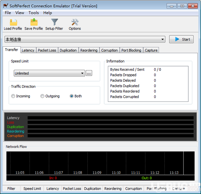
Task: Open the File menu
Action: point(8,13)
